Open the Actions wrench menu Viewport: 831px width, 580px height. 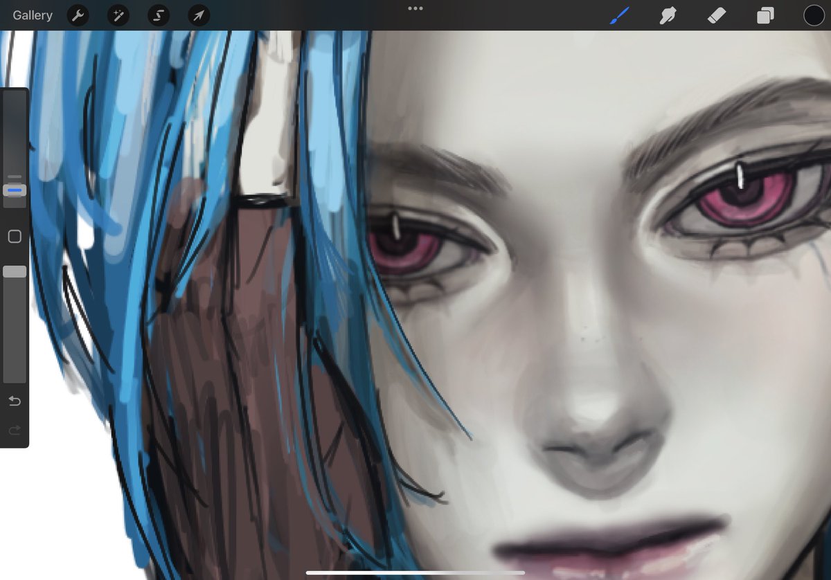tap(78, 15)
